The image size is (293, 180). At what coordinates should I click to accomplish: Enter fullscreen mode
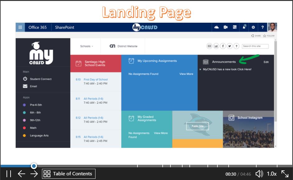tap(285, 174)
